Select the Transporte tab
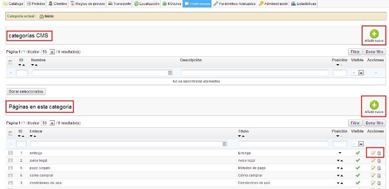Image resolution: width=389 pixels, height=189 pixels. click(119, 3)
